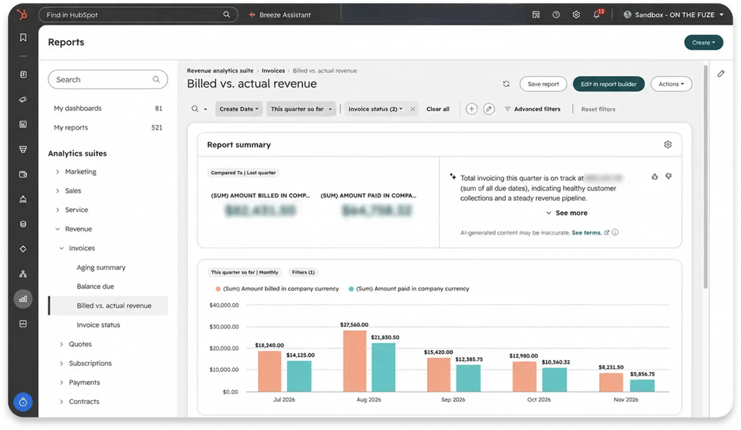This screenshot has width=741, height=430.
Task: Open the This quarter so far dropdown
Action: (x=301, y=109)
